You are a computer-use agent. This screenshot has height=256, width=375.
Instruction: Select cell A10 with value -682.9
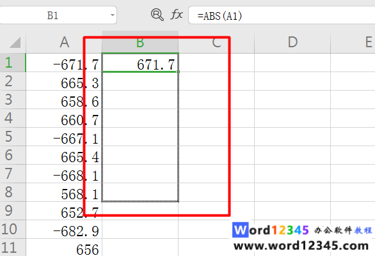point(64,229)
